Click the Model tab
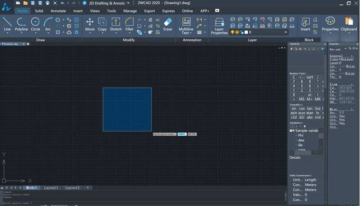 pos(31,188)
